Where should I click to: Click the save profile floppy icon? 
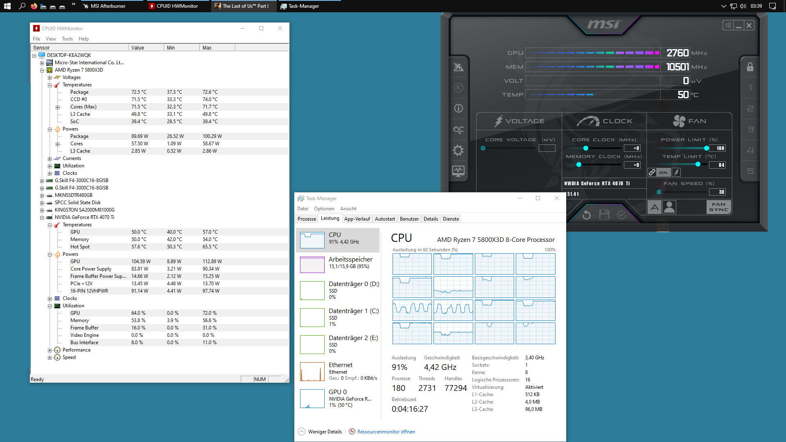[x=604, y=214]
